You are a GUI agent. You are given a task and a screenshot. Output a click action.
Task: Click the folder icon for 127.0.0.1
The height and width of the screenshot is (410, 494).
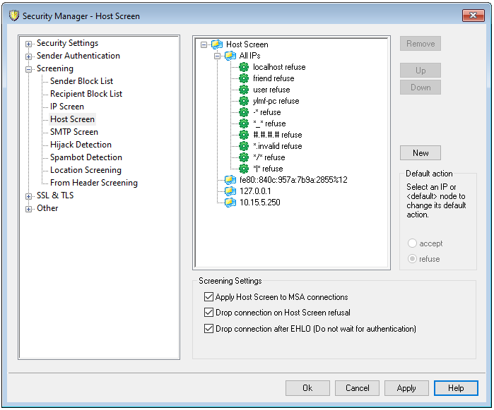point(230,191)
